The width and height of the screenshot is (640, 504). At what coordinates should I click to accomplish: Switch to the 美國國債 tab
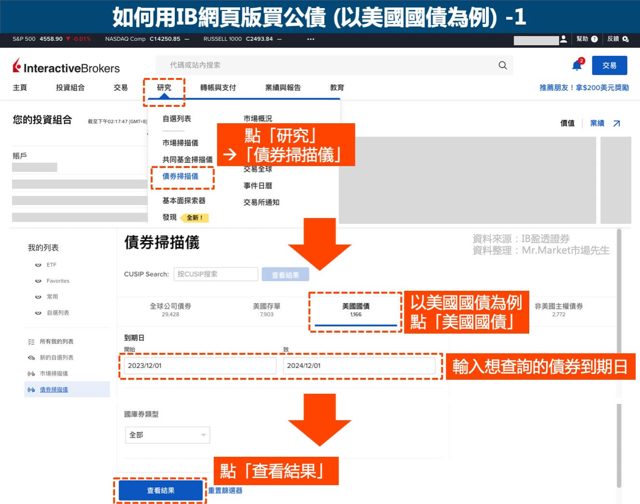pyautogui.click(x=356, y=310)
